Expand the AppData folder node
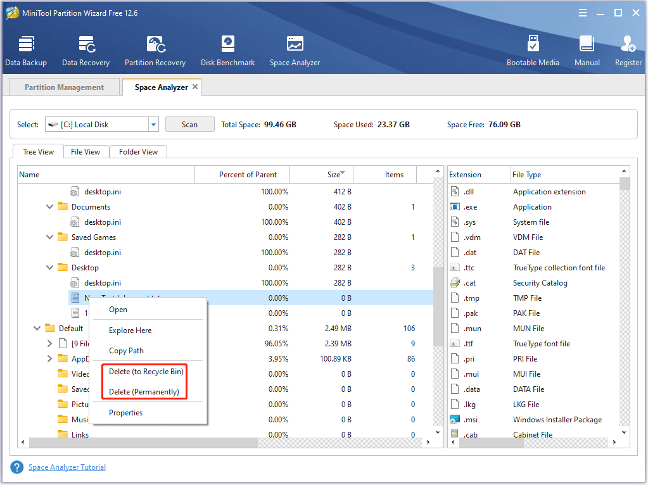The height and width of the screenshot is (485, 648). 49,358
